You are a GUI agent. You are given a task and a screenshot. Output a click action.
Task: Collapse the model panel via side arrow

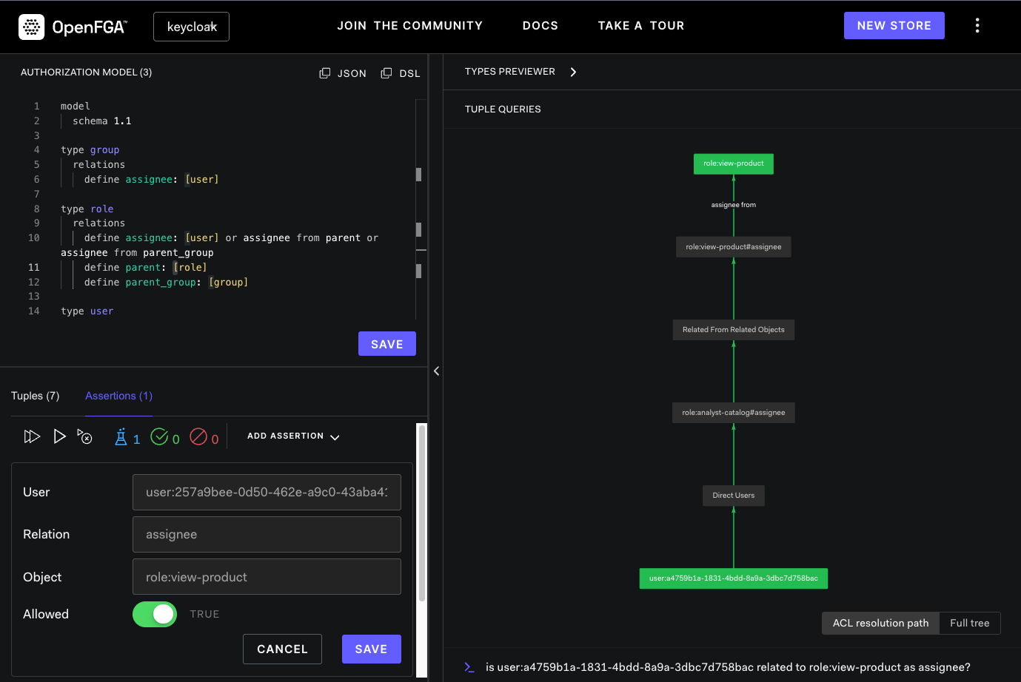[x=436, y=371]
